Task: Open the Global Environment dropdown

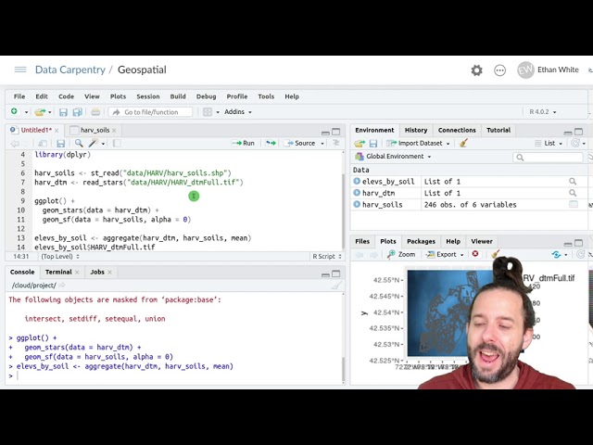Action: pos(393,157)
